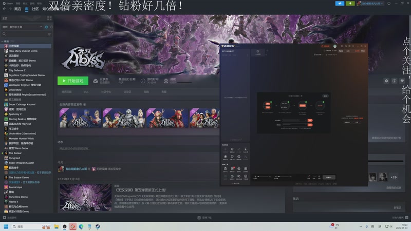Open the news article Abyss thumbnail
This screenshot has width=411, height=231.
click(x=86, y=197)
